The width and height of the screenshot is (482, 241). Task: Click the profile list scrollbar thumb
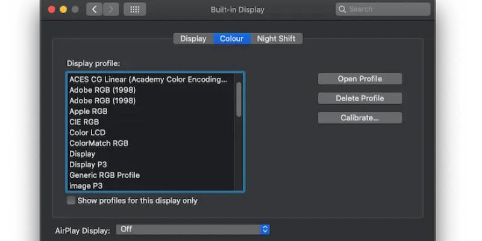239,99
